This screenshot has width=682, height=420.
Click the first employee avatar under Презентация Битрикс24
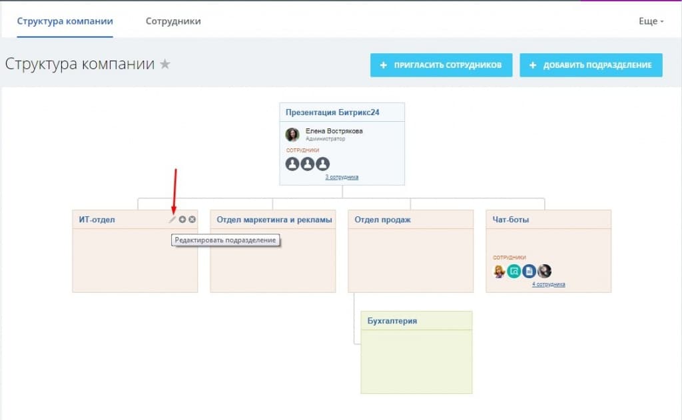[x=292, y=164]
